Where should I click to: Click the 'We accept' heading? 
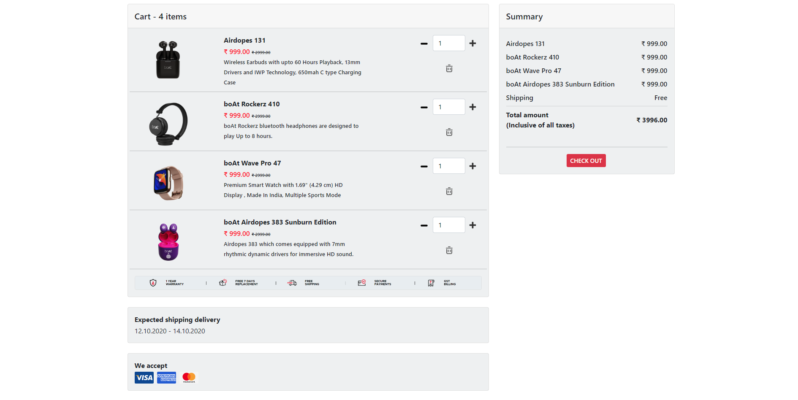(151, 366)
